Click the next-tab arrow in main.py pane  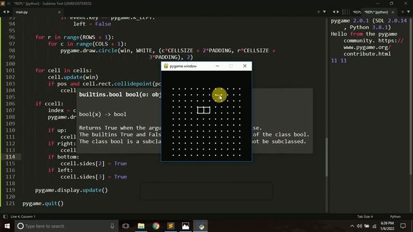point(8,12)
